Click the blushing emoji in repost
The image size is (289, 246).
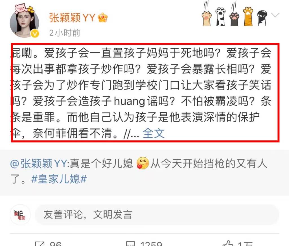(x=143, y=163)
